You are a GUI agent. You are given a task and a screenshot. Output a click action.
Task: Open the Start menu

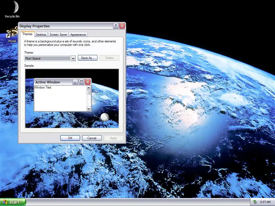point(13,202)
